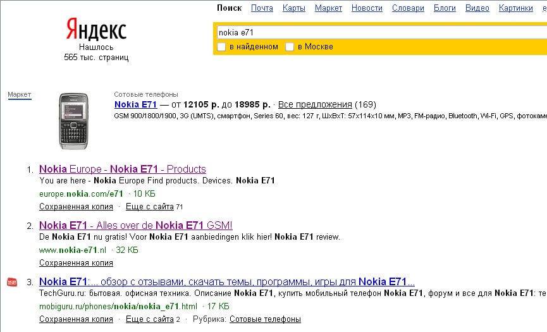This screenshot has height=332, width=547.
Task: Open the Новости tab
Action: (x=367, y=8)
